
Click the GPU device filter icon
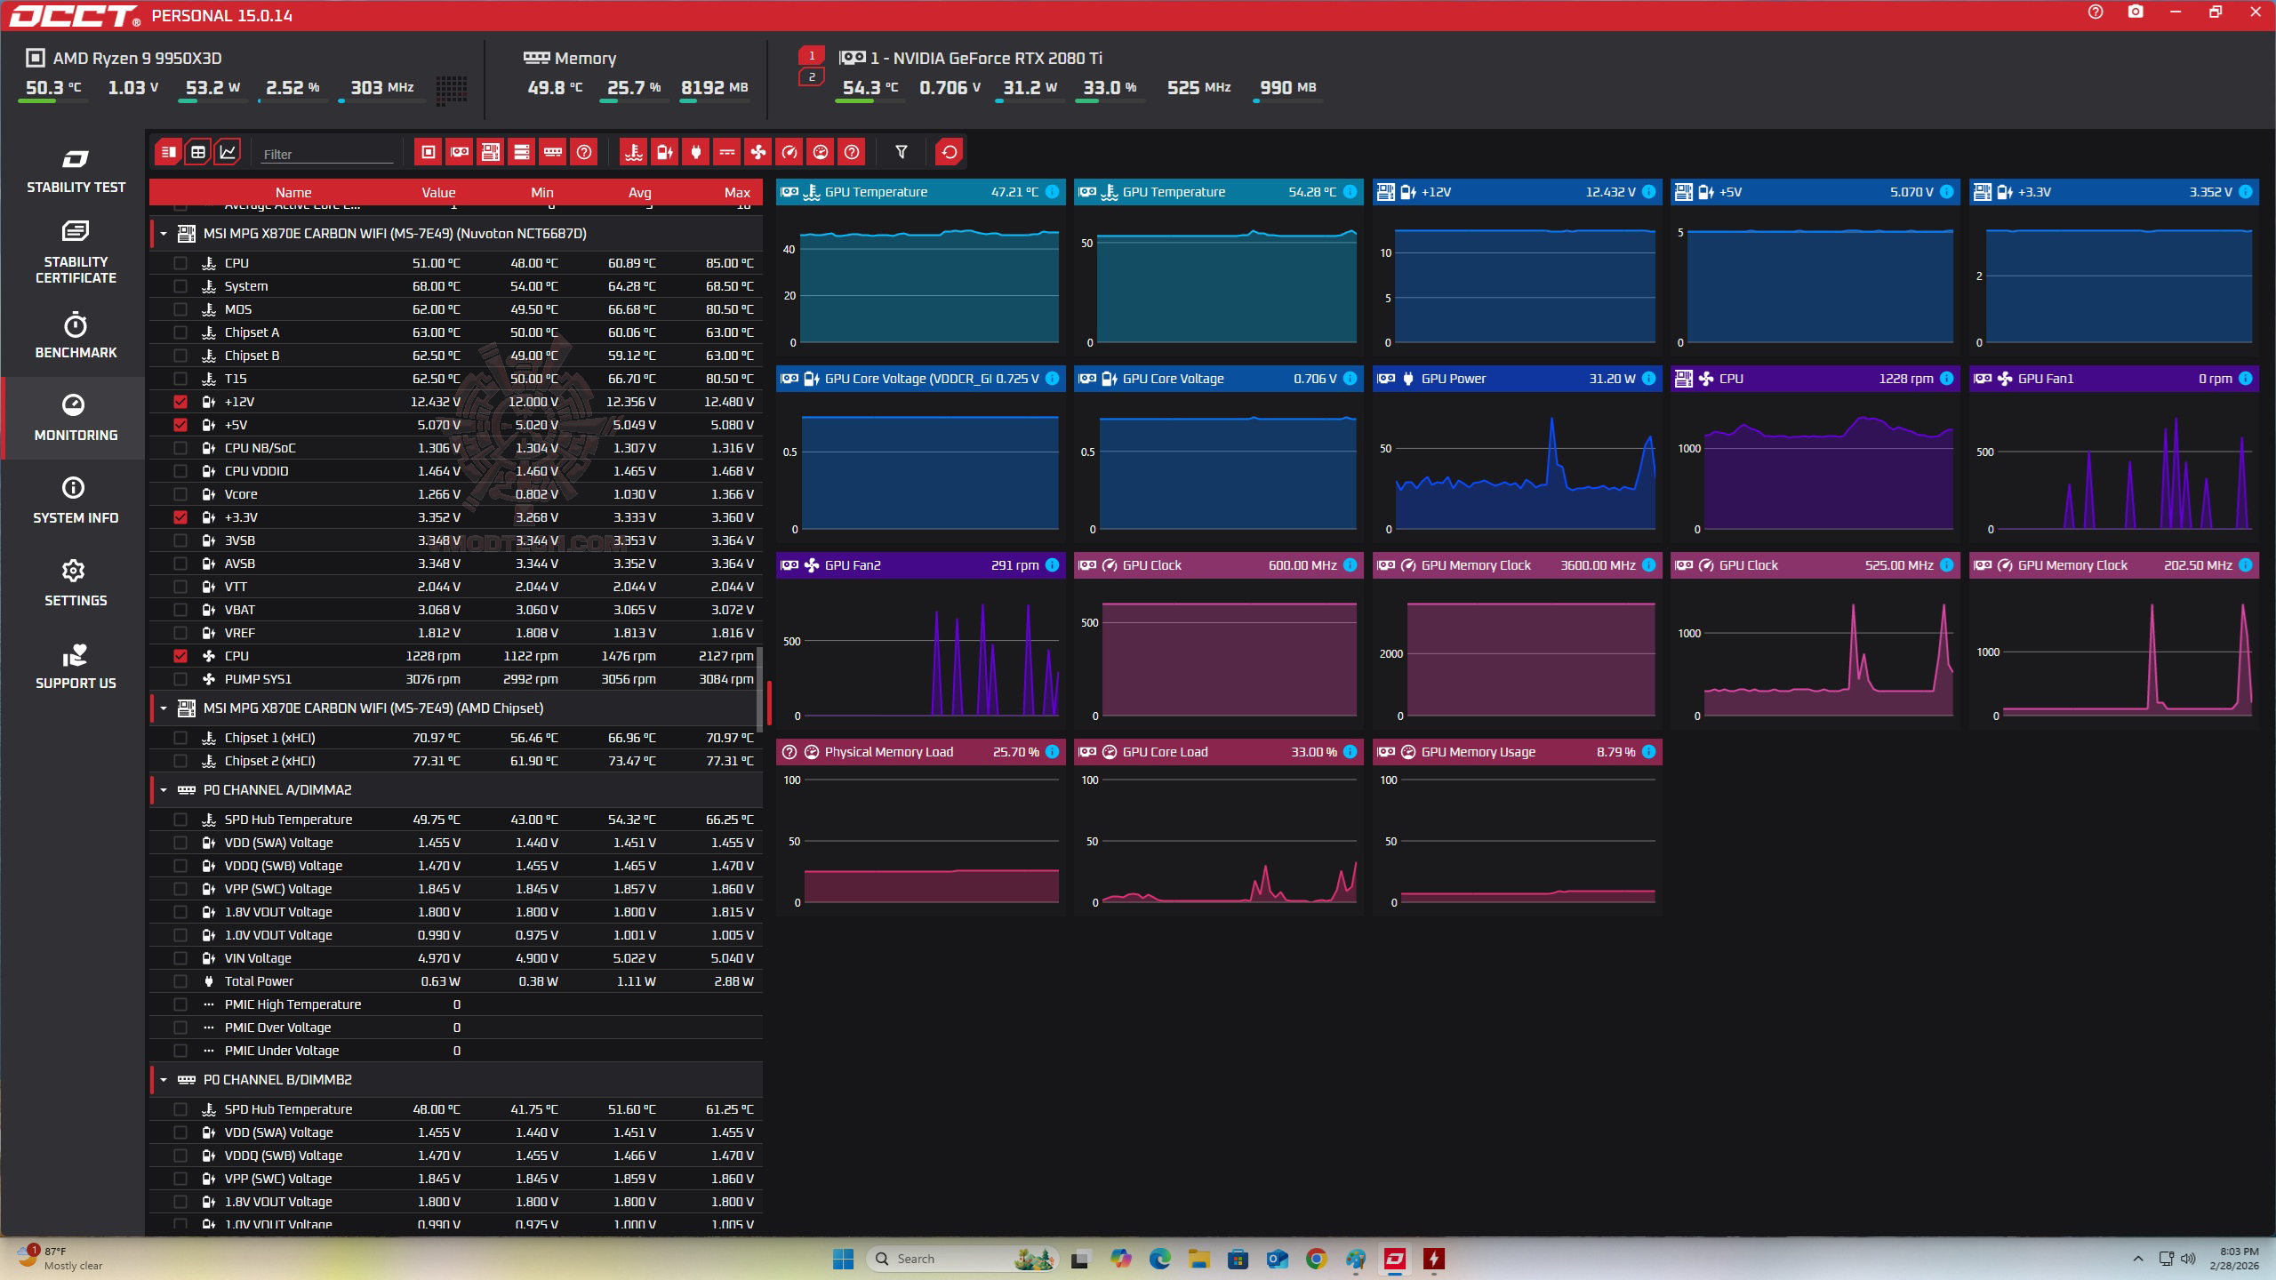tap(459, 152)
